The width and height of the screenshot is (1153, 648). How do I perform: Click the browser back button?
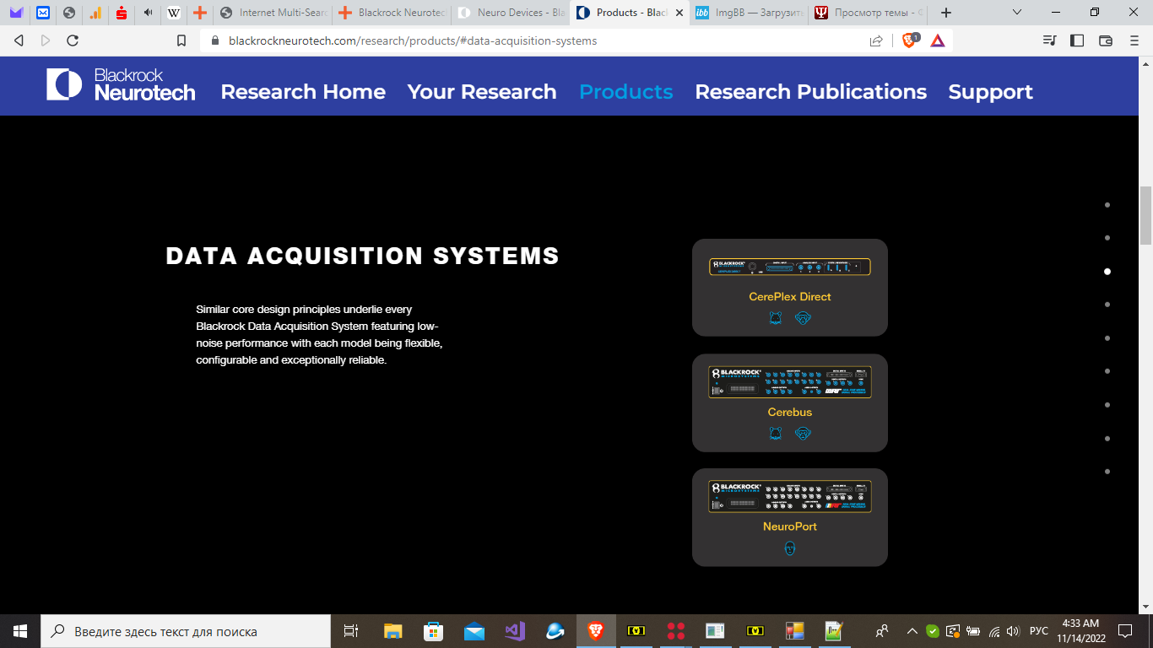pos(19,40)
